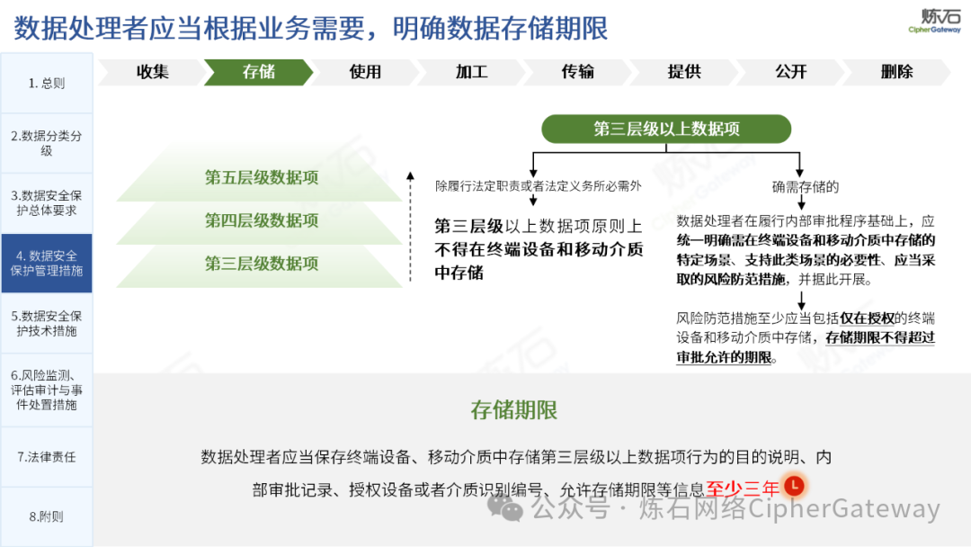Click the text 公众号 · 炼石网络CipherGateway

click(x=735, y=508)
